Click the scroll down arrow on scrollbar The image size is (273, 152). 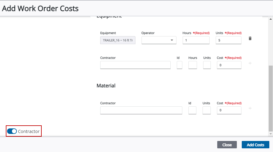pyautogui.click(x=270, y=134)
